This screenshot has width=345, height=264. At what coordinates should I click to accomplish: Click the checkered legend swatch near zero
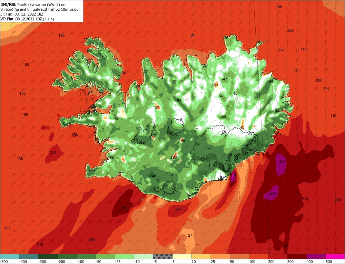[x=163, y=256]
